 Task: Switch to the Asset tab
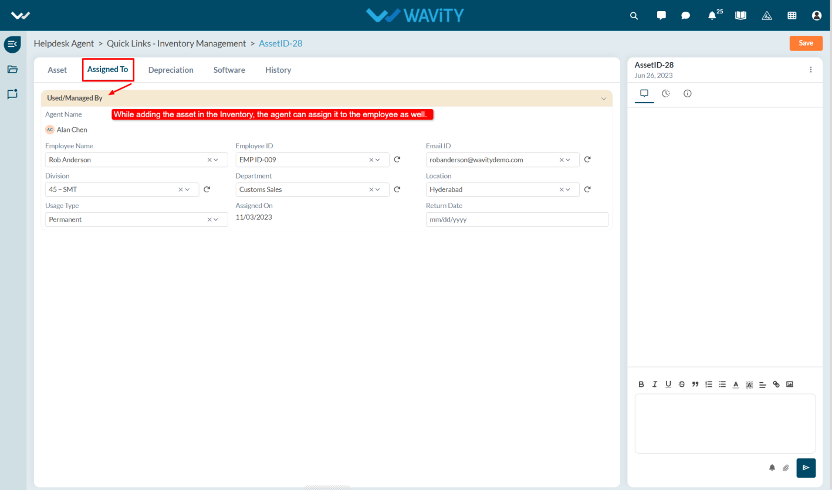coord(58,70)
